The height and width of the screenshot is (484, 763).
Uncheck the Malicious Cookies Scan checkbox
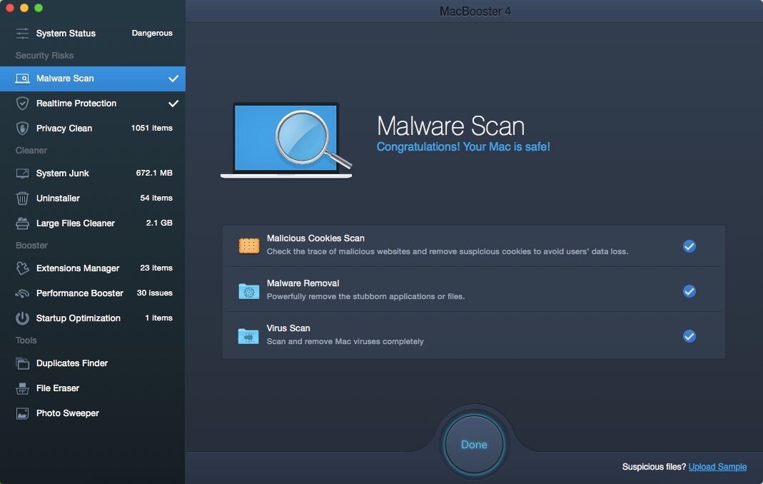coord(689,246)
